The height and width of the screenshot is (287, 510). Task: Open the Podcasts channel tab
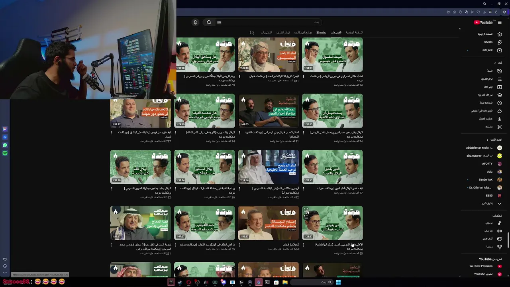pyautogui.click(x=303, y=33)
